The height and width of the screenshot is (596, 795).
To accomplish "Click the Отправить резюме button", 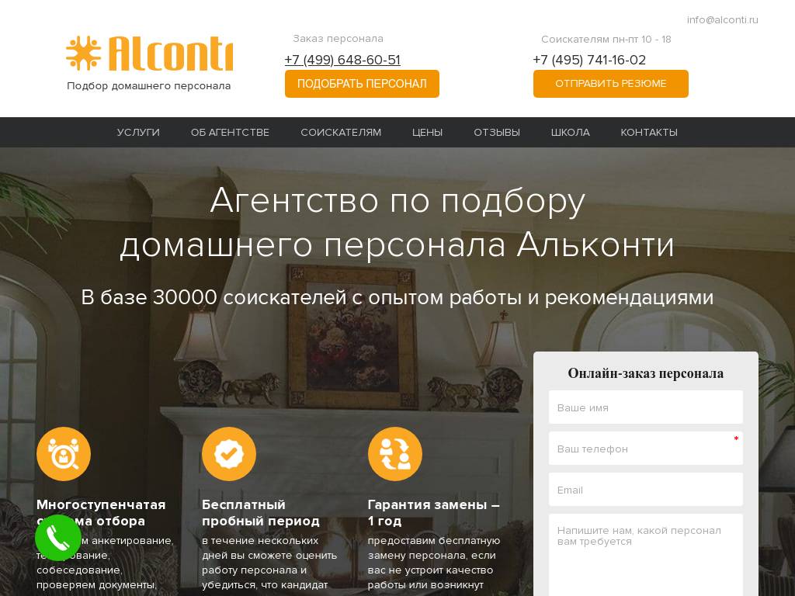I will (x=610, y=84).
